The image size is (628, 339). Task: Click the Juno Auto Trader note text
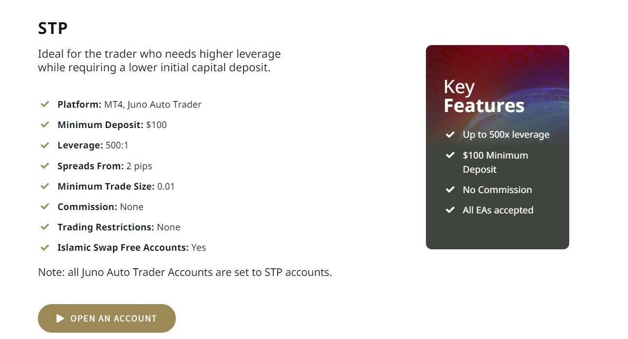(185, 272)
